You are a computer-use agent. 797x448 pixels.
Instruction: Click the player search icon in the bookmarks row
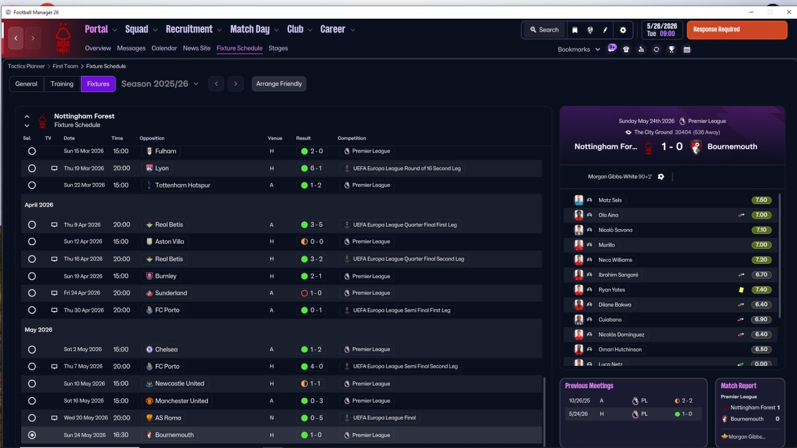(x=641, y=50)
